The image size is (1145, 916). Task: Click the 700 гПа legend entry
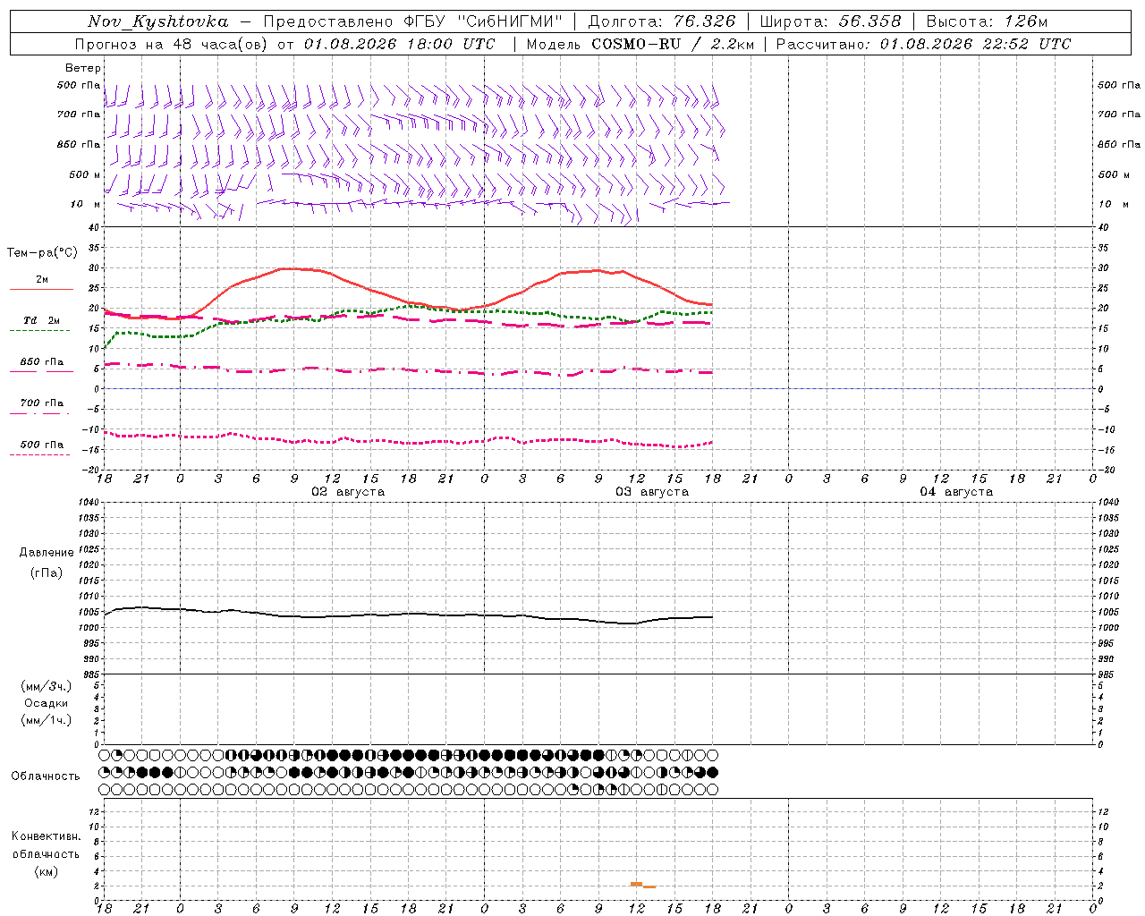point(41,407)
